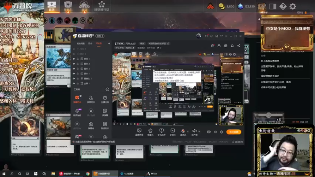The width and height of the screenshot is (315, 177).
Task: Filter decks by colorless mana
Action: [x=83, y=20]
